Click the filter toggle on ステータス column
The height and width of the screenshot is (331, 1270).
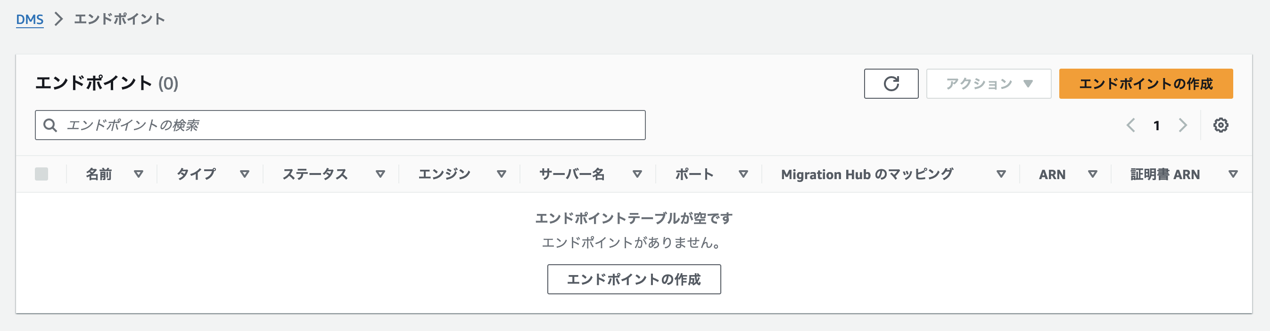[x=380, y=173]
